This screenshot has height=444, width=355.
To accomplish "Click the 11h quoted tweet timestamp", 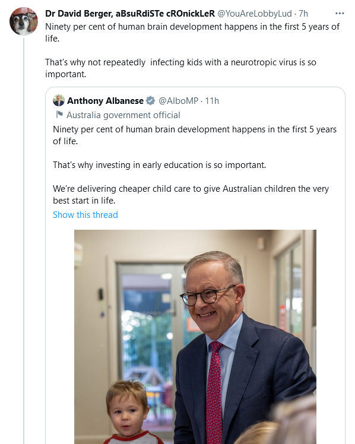I will pos(212,101).
